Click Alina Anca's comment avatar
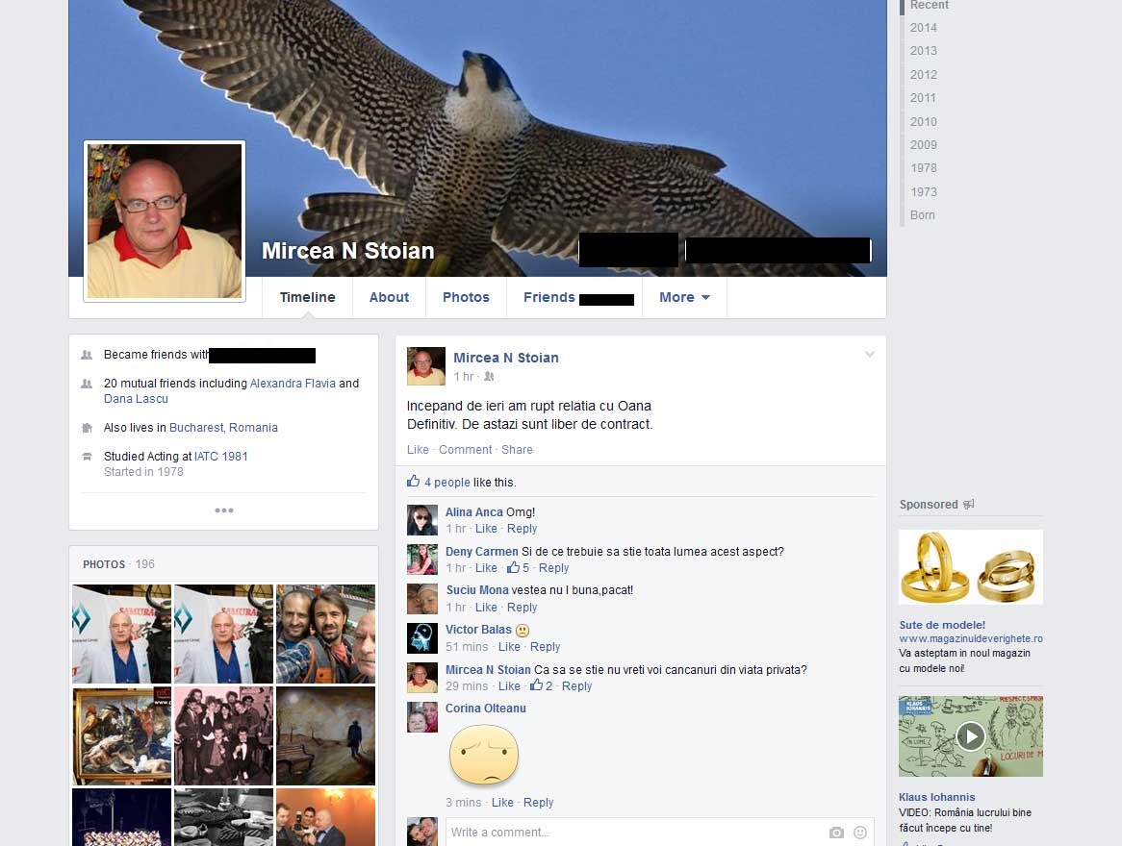Screen dimensions: 1122x846 tap(422, 520)
